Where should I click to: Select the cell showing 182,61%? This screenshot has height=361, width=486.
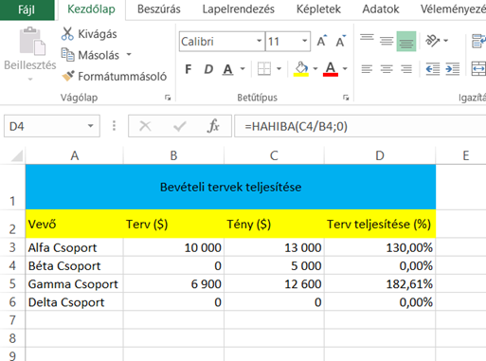380,284
